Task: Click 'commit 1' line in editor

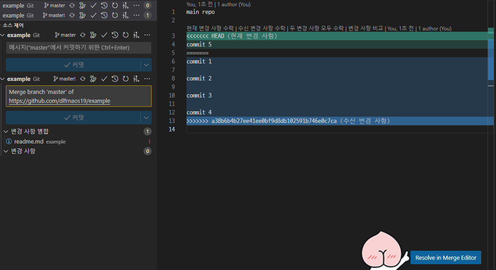Action: click(x=199, y=62)
